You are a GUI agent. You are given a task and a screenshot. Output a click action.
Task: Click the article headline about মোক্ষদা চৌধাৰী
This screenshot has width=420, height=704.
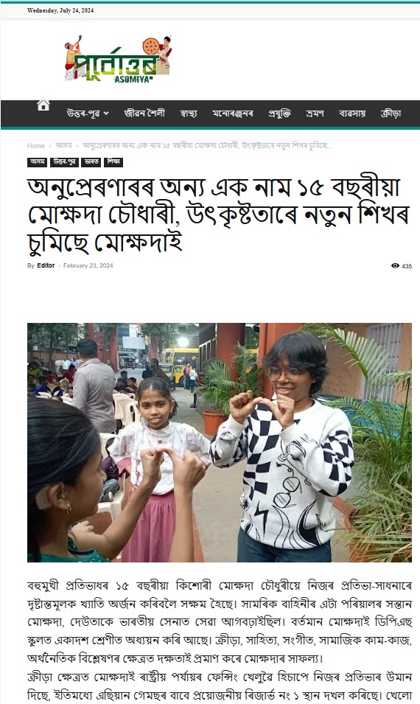pos(219,215)
